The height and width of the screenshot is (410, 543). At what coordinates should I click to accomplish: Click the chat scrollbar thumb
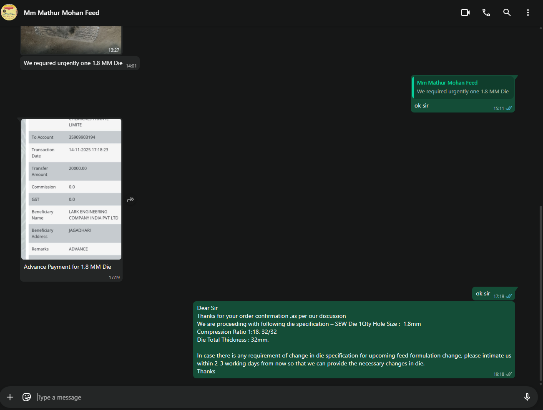point(541,292)
